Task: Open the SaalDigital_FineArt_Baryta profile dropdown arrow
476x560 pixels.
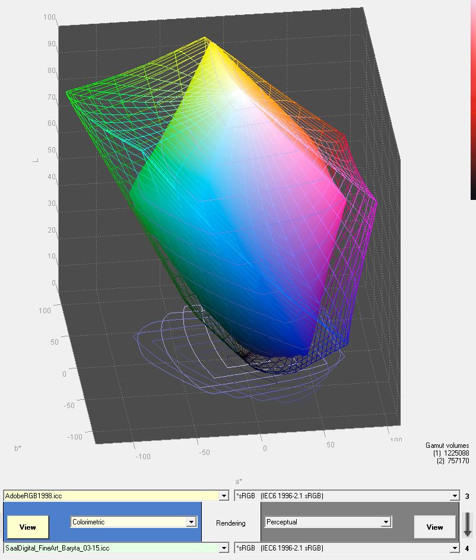Action: coord(224,548)
